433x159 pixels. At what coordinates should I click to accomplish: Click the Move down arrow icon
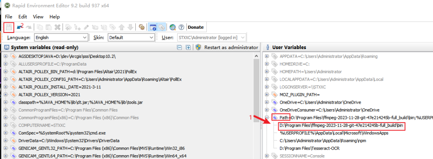(x=130, y=27)
